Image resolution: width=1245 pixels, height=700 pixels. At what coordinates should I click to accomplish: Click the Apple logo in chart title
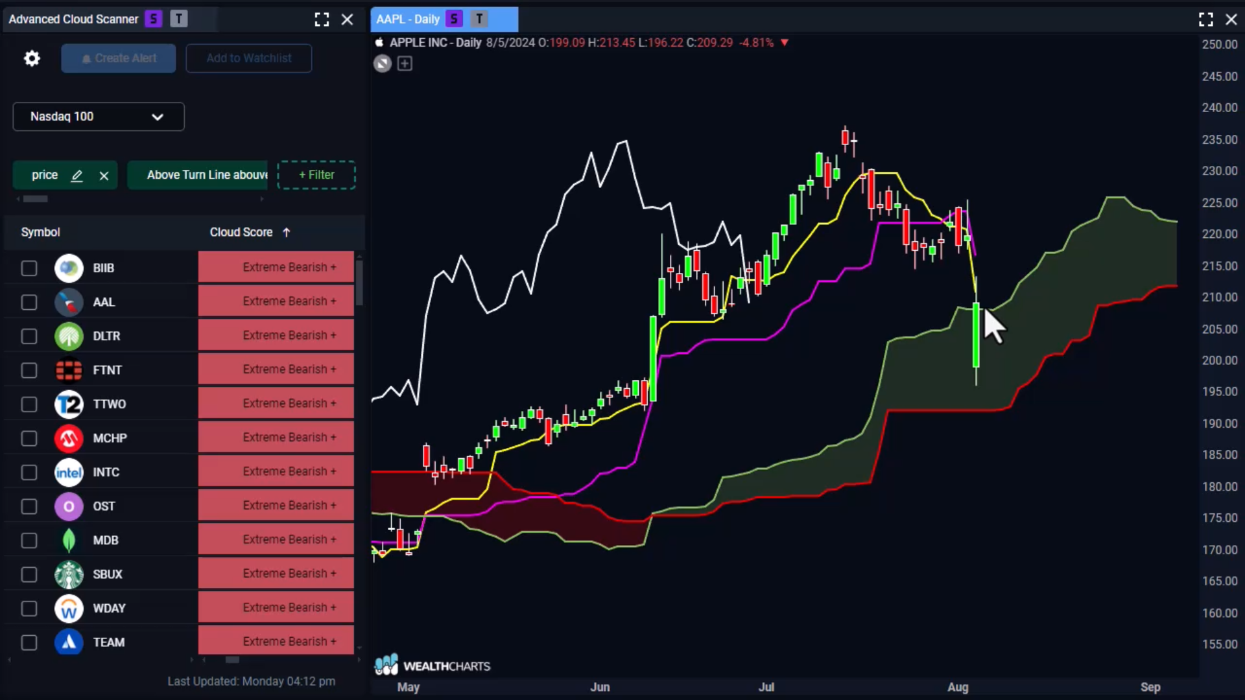click(379, 43)
